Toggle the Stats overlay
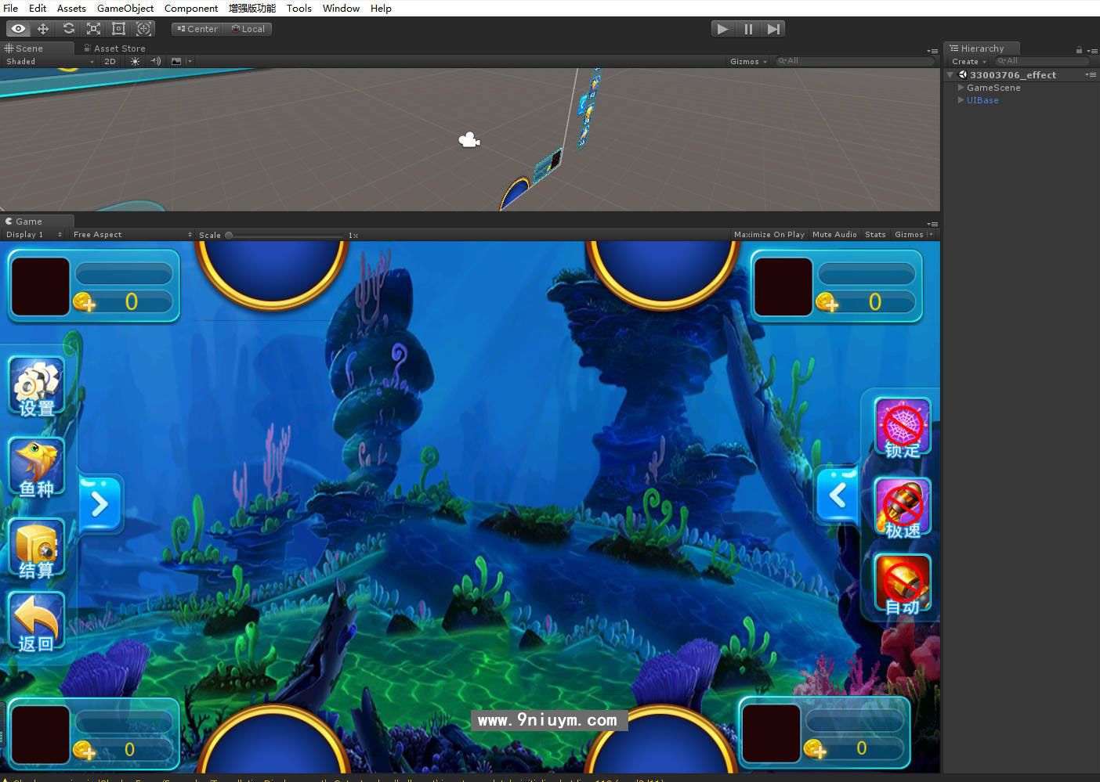1100x782 pixels. click(x=875, y=235)
